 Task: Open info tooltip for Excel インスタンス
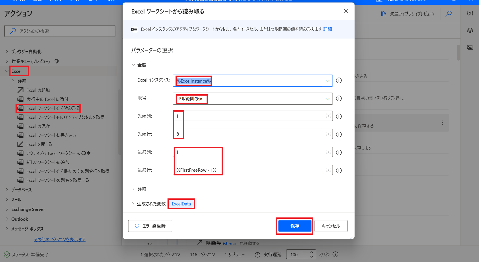tap(339, 80)
